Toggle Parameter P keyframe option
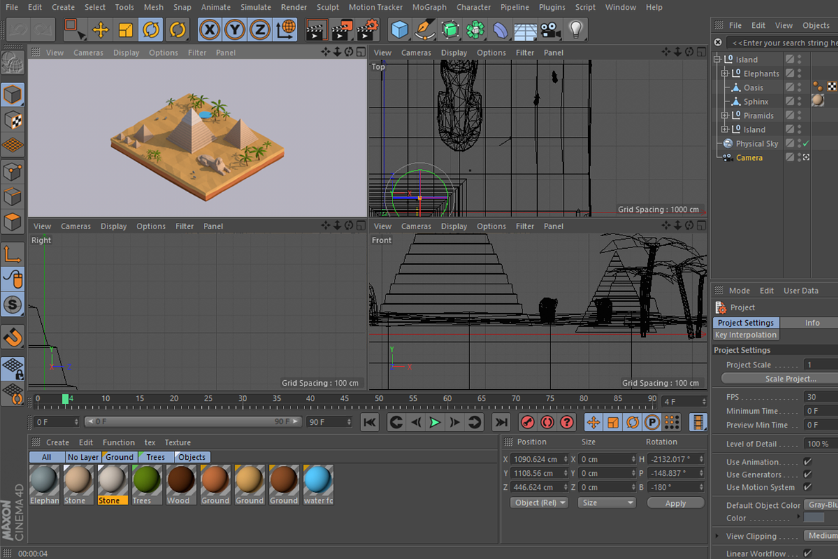838x559 pixels. coord(652,422)
